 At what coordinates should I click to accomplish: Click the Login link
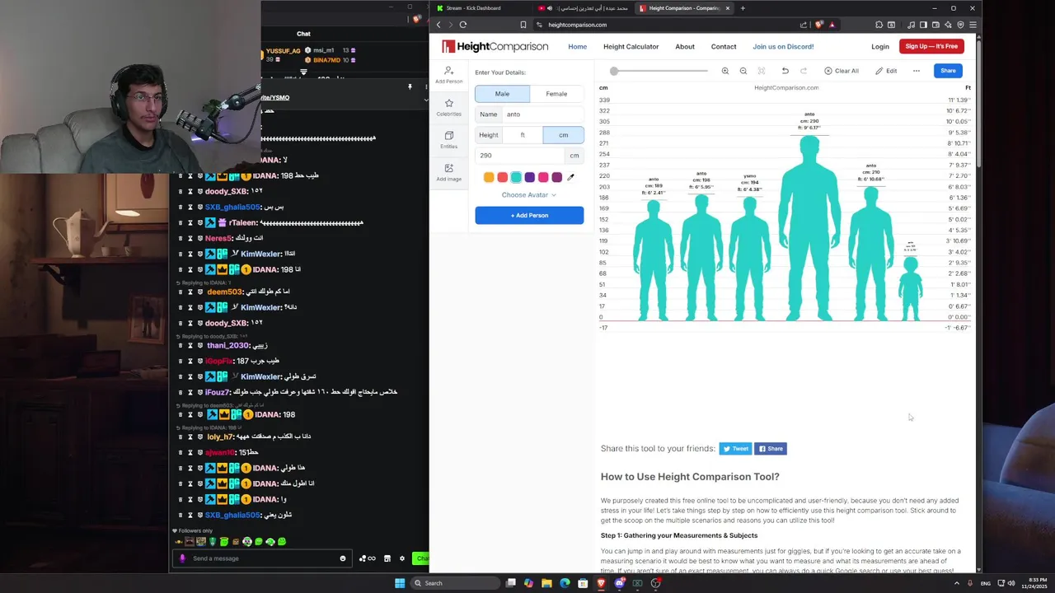[x=880, y=47]
